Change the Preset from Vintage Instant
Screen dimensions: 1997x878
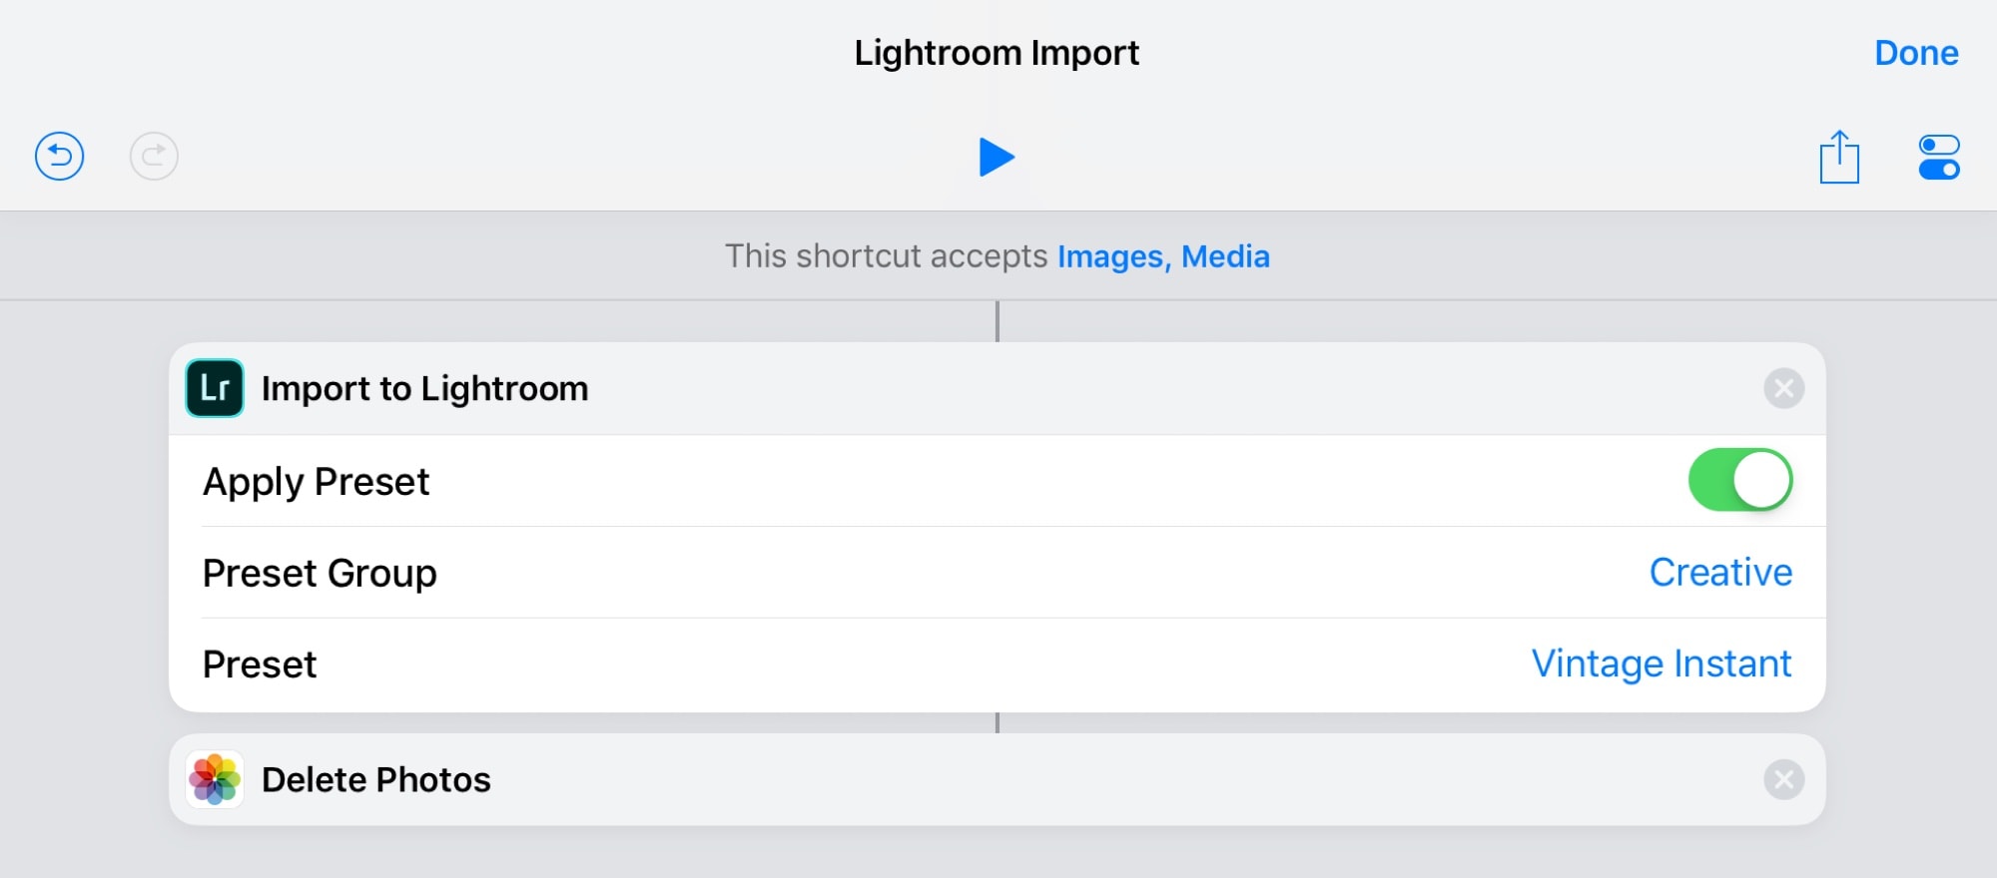pos(1661,662)
